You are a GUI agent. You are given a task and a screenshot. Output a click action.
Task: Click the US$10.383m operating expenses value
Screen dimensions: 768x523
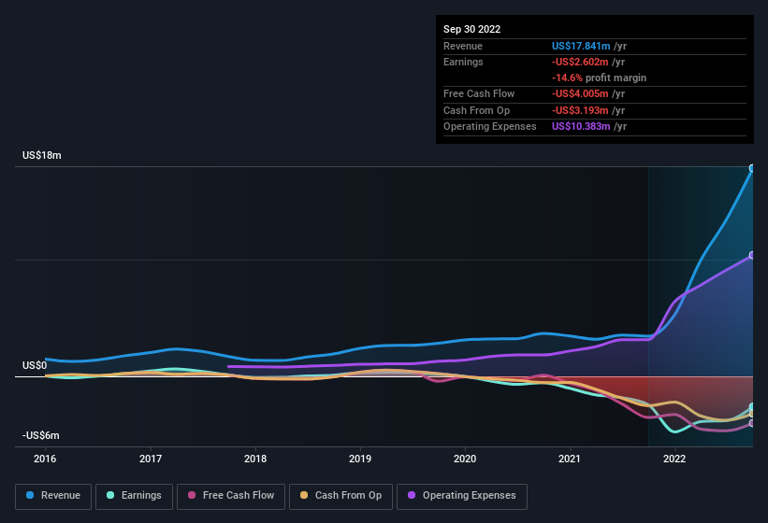pyautogui.click(x=581, y=127)
